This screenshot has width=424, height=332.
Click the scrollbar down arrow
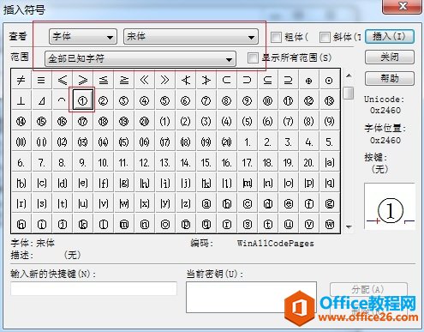(349, 226)
